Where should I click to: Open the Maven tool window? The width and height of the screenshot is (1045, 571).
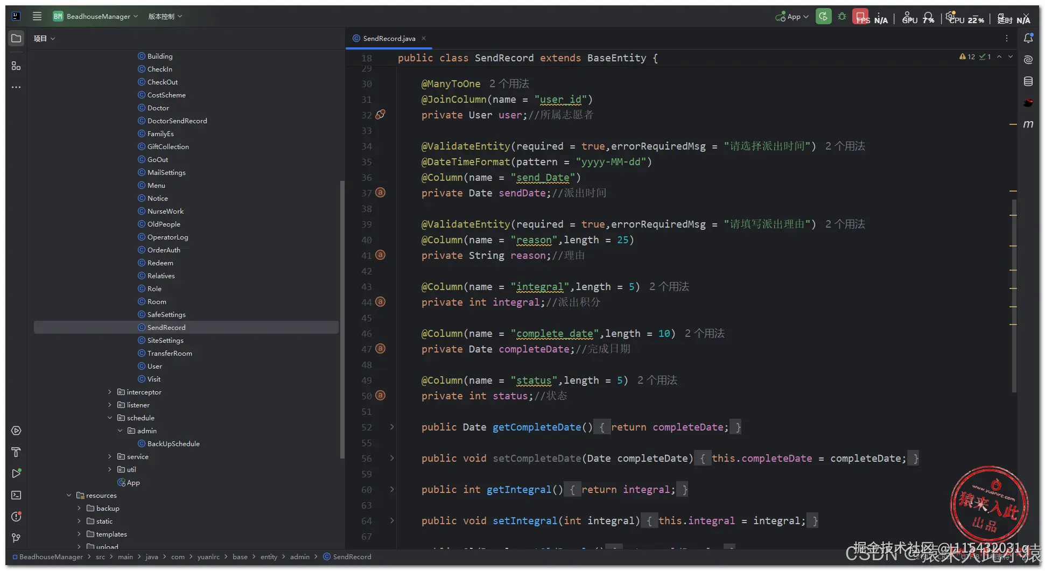point(1028,124)
